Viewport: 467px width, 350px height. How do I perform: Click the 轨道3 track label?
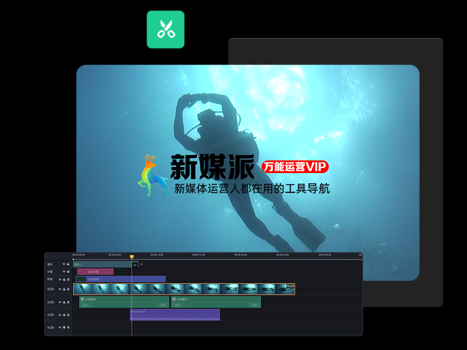[x=51, y=289]
